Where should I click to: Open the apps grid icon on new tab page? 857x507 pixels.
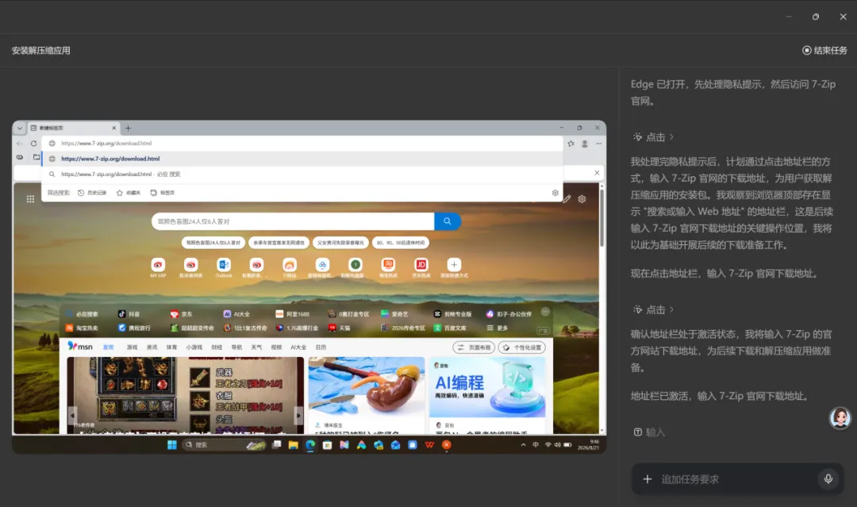point(30,199)
